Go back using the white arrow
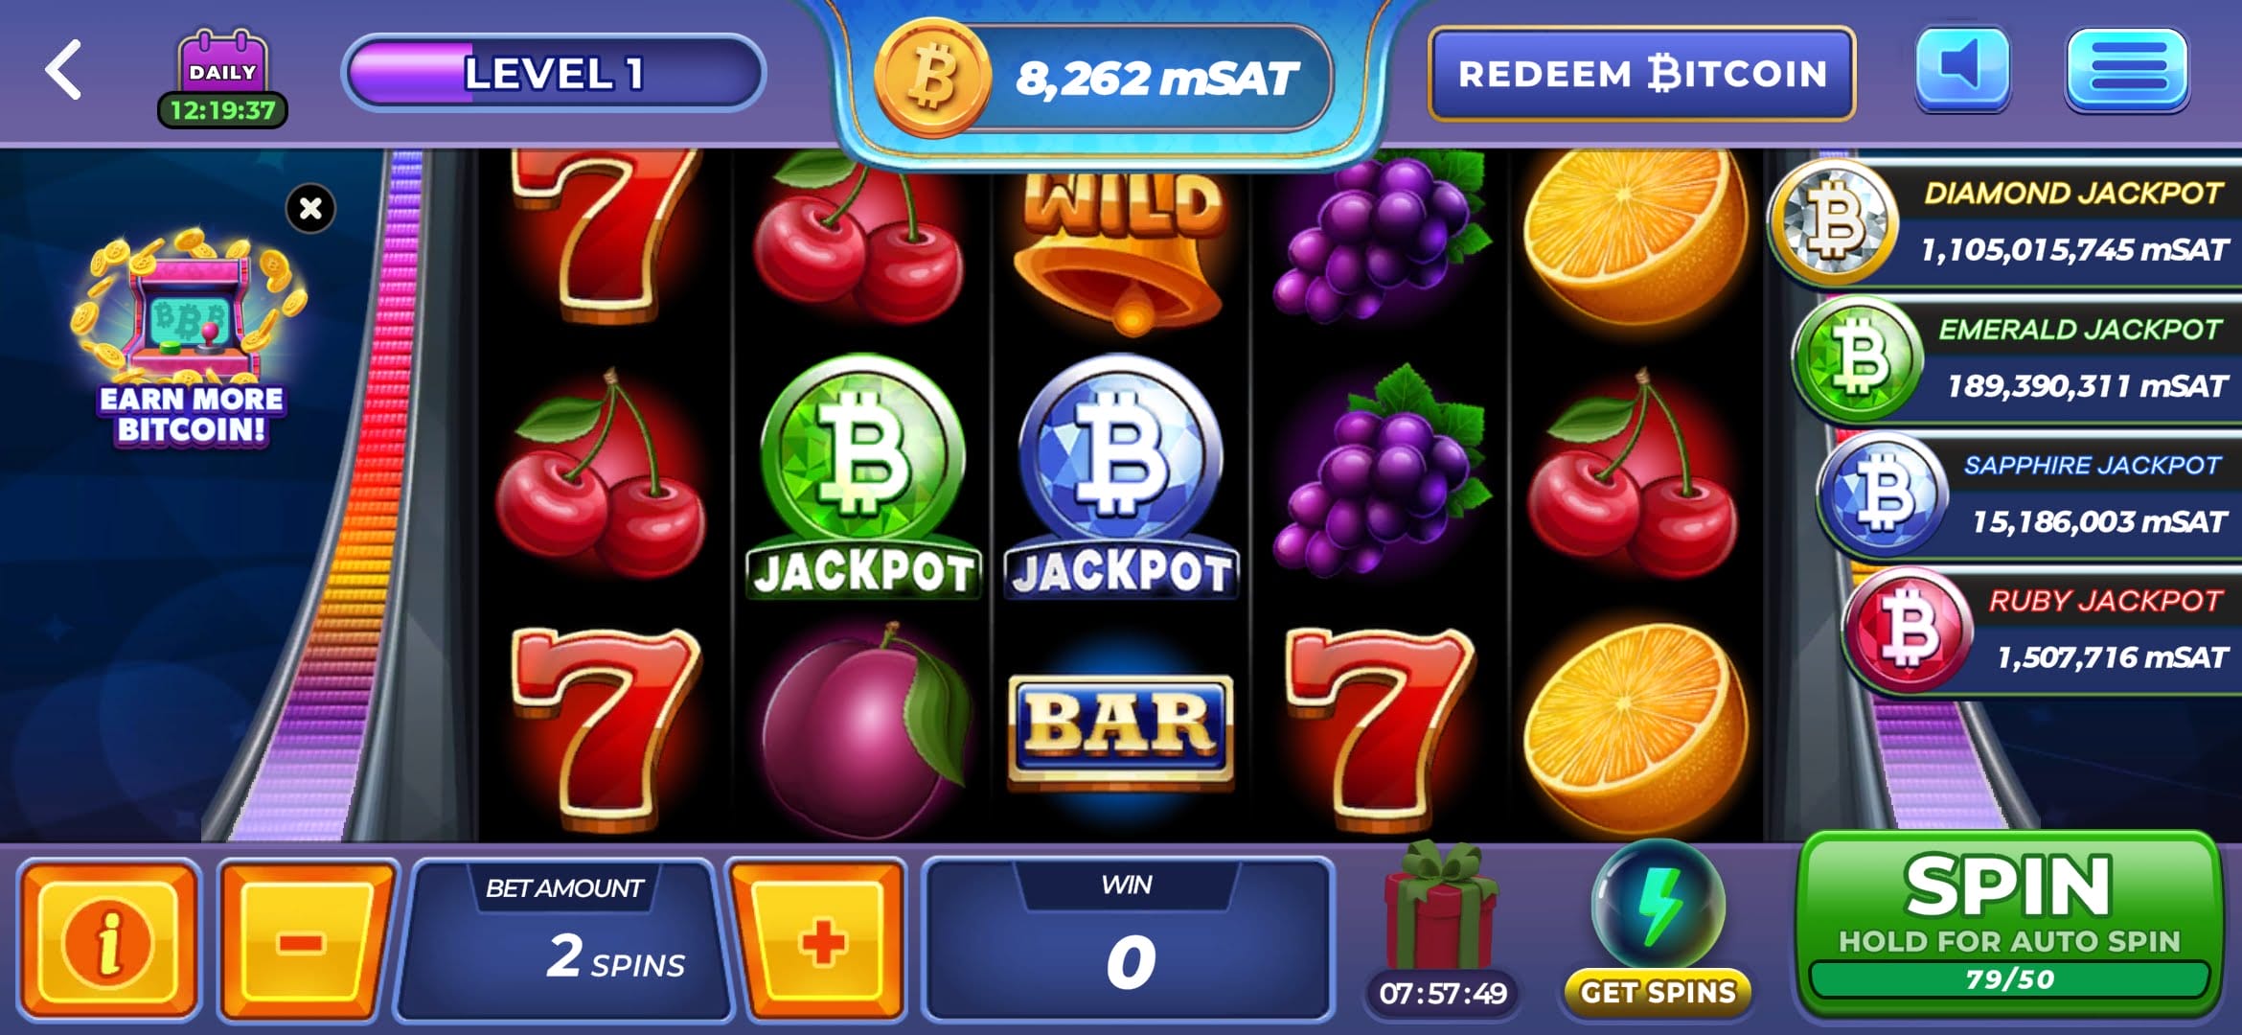 click(x=64, y=70)
